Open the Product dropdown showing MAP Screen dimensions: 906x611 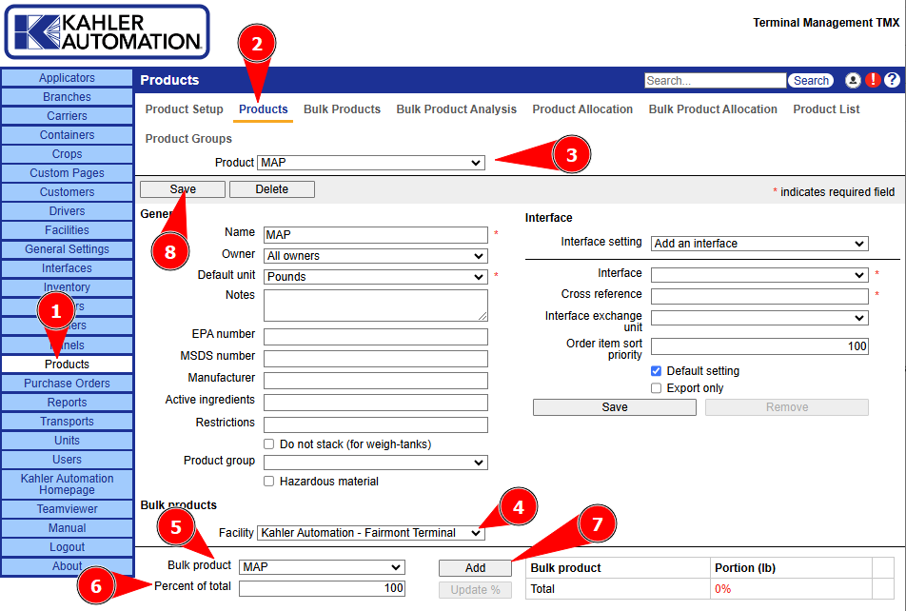(371, 163)
